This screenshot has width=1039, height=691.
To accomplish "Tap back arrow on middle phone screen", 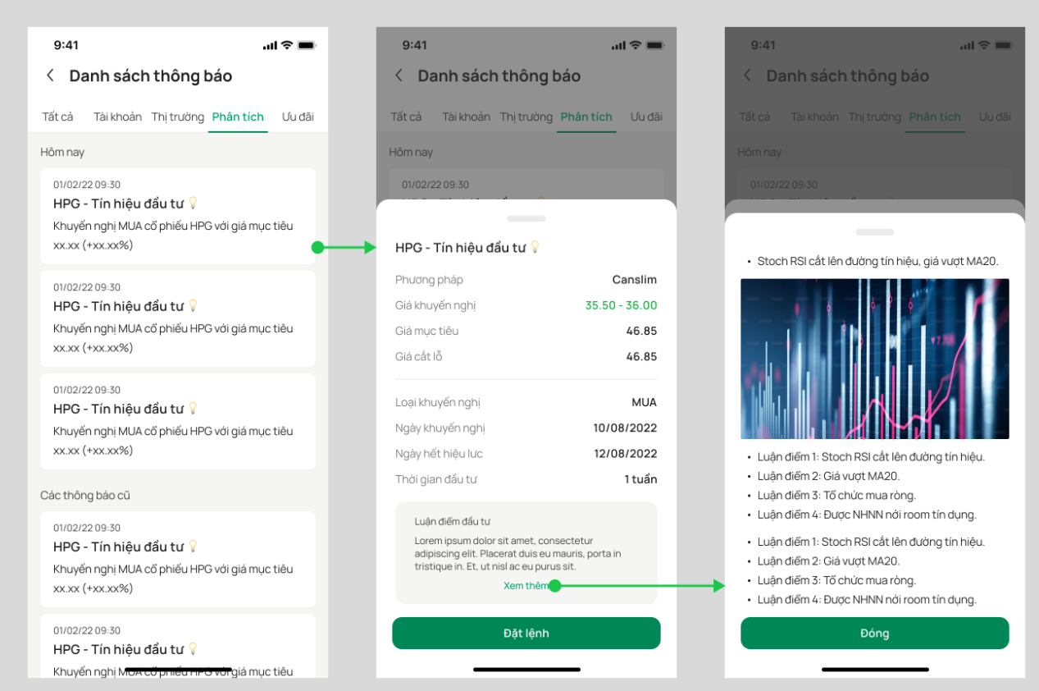I will (x=399, y=76).
